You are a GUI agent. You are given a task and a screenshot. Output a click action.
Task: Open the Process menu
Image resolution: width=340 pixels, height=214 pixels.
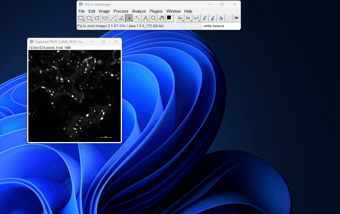point(121,11)
